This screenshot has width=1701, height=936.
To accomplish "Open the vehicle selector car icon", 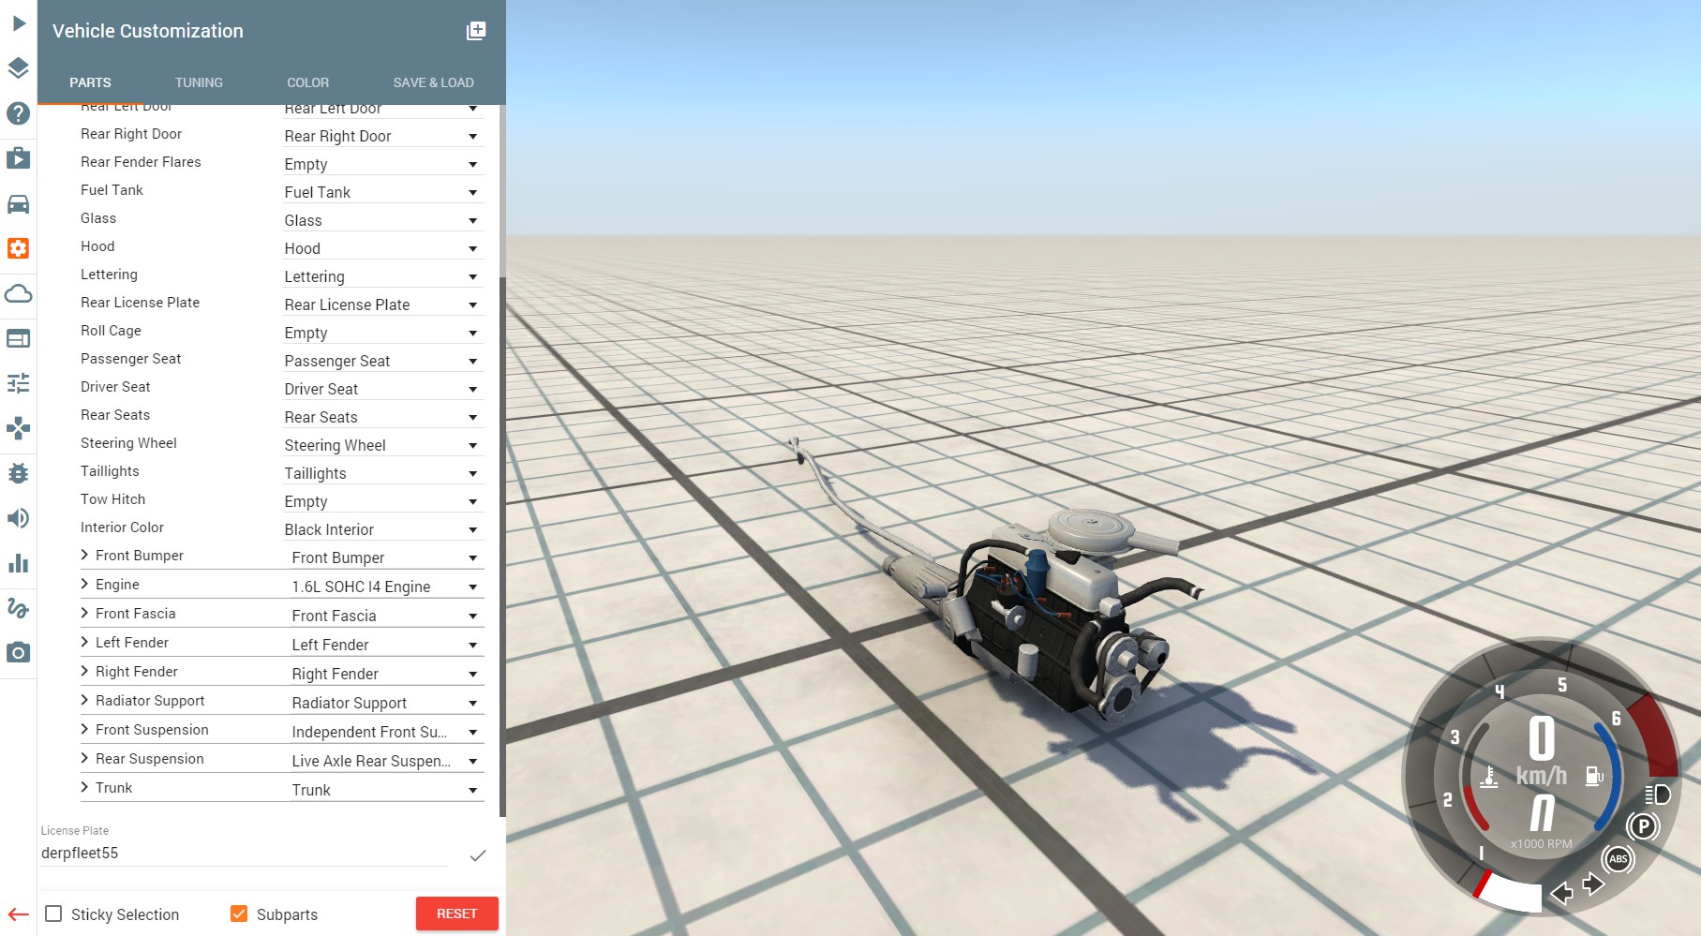I will point(19,203).
